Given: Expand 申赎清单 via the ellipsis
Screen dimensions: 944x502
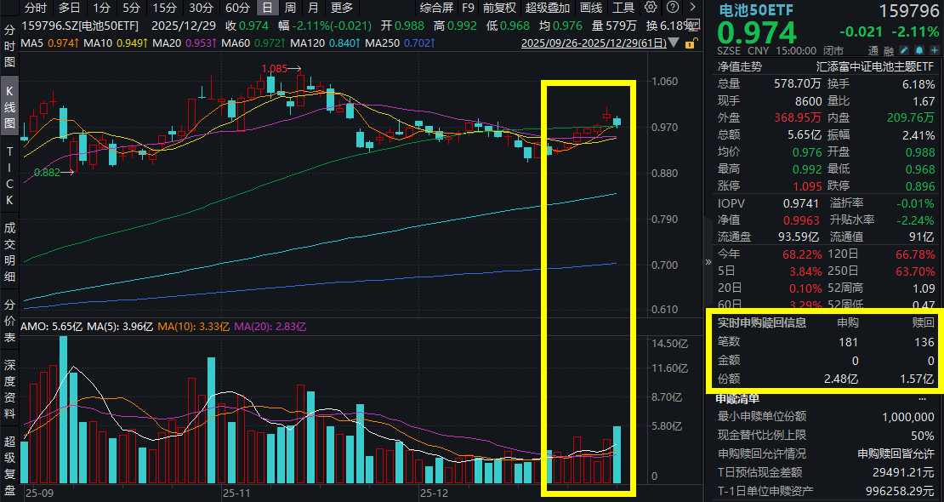Looking at the screenshot, I should click(921, 397).
